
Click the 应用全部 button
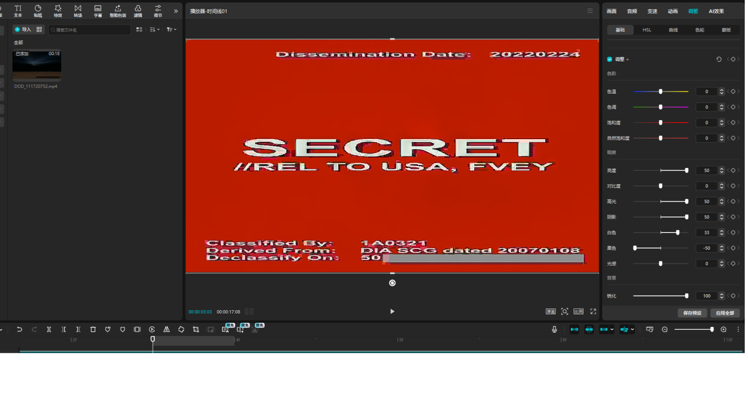pos(725,313)
